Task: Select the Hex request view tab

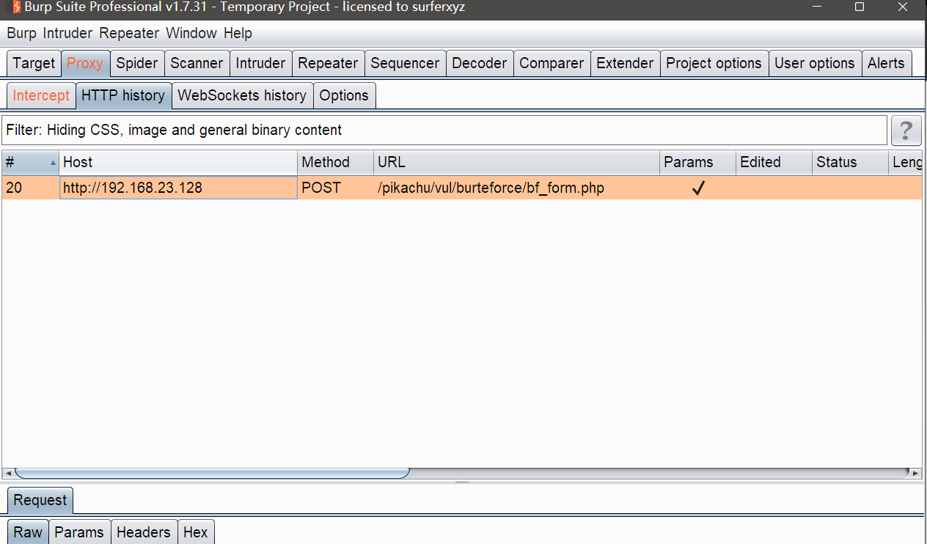Action: point(196,532)
